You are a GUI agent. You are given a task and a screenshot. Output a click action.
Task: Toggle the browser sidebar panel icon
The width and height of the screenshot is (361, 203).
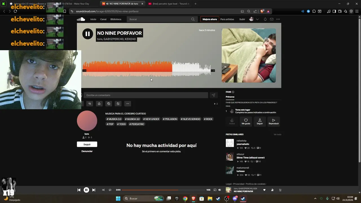pyautogui.click(x=334, y=11)
